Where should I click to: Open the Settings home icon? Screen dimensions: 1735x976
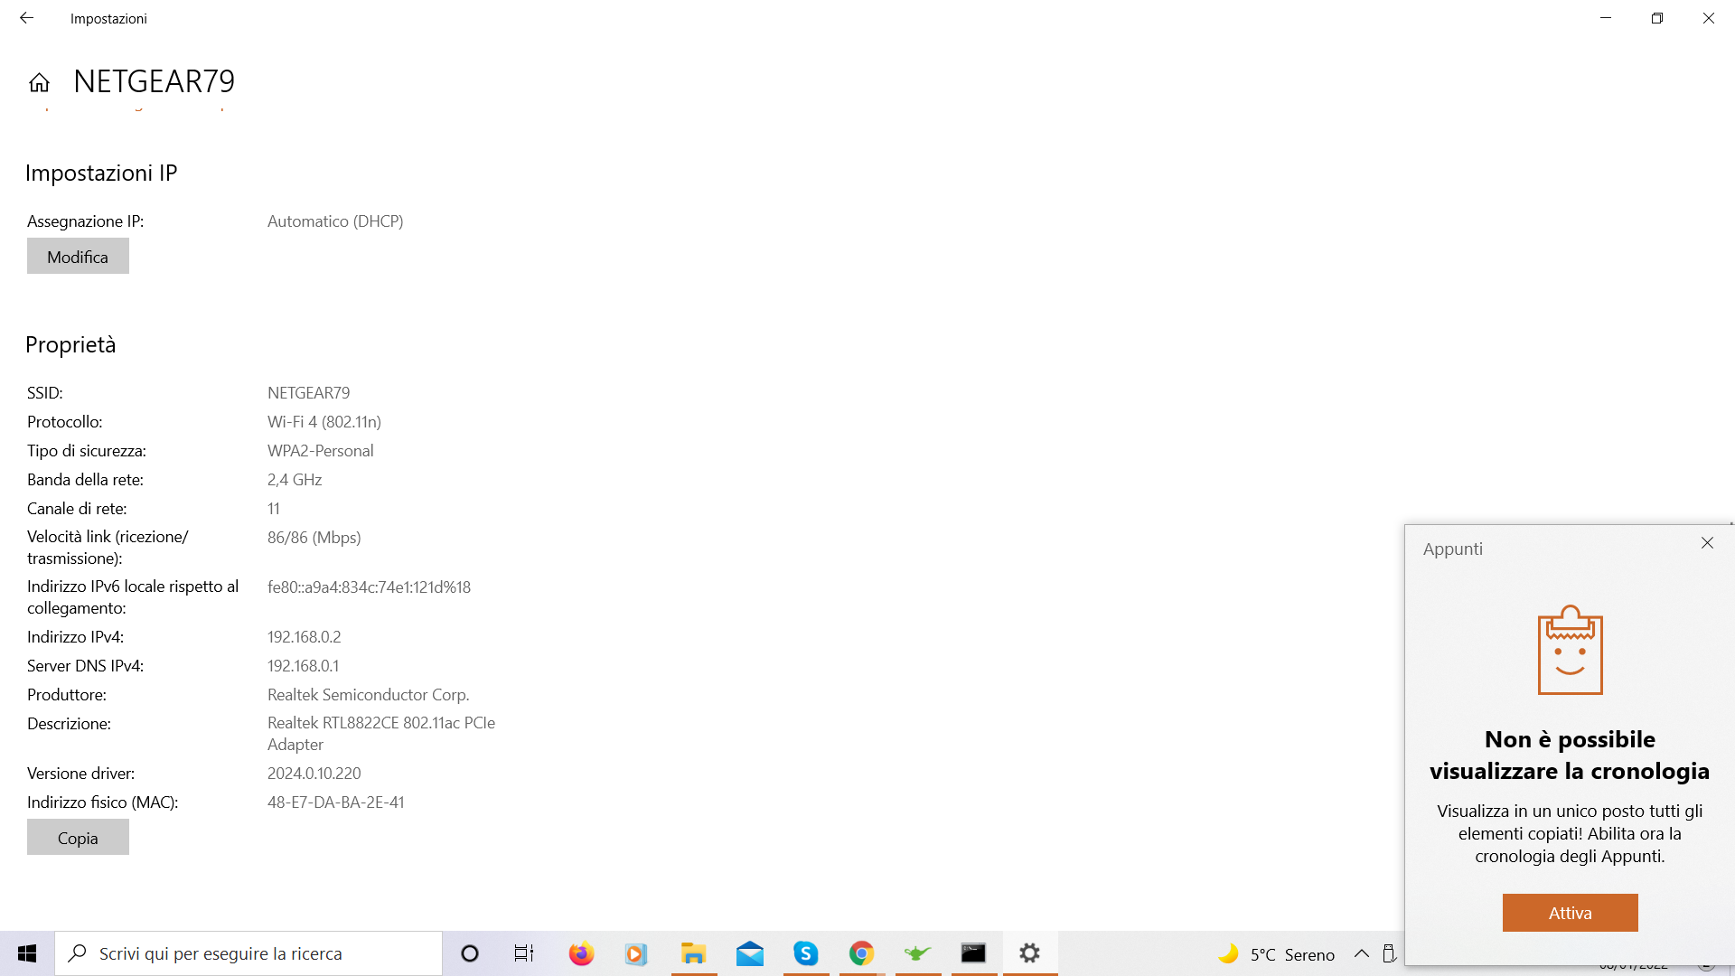coord(39,83)
